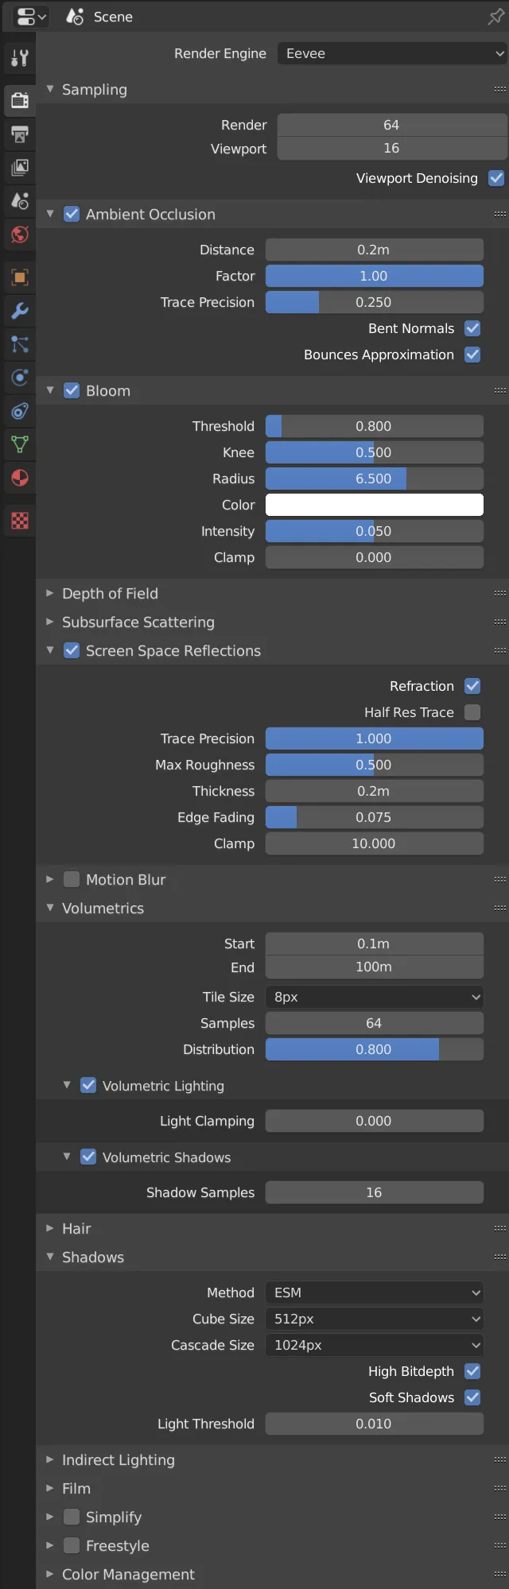The width and height of the screenshot is (509, 1589).
Task: Select the Object Data mesh tab
Action: click(20, 444)
